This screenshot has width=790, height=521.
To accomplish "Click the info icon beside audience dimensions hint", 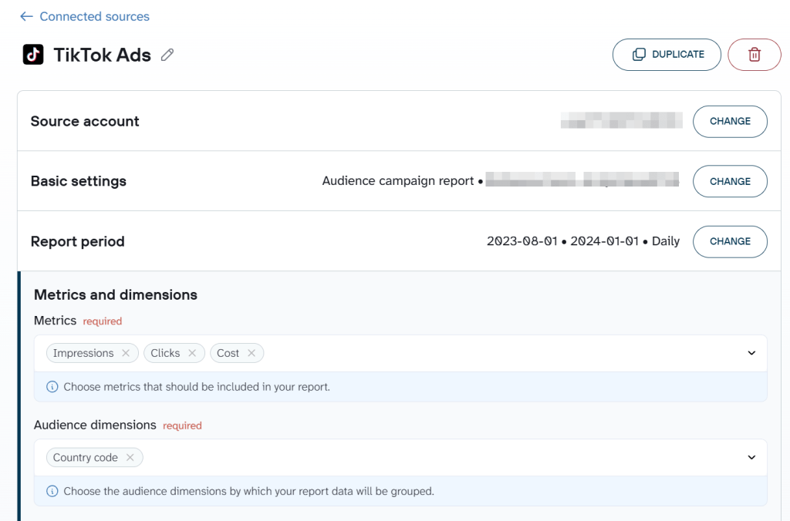I will pos(52,491).
